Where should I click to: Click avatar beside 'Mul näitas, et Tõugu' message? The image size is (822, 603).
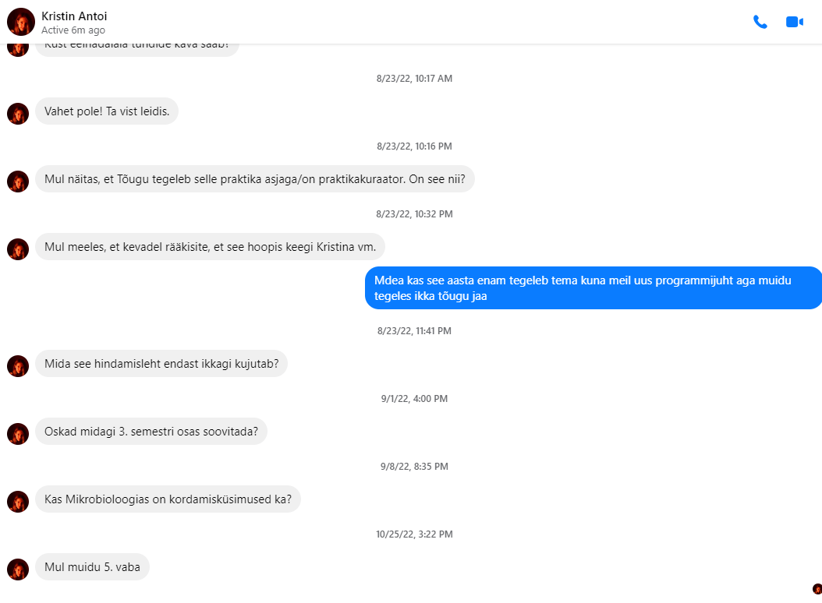coord(18,182)
